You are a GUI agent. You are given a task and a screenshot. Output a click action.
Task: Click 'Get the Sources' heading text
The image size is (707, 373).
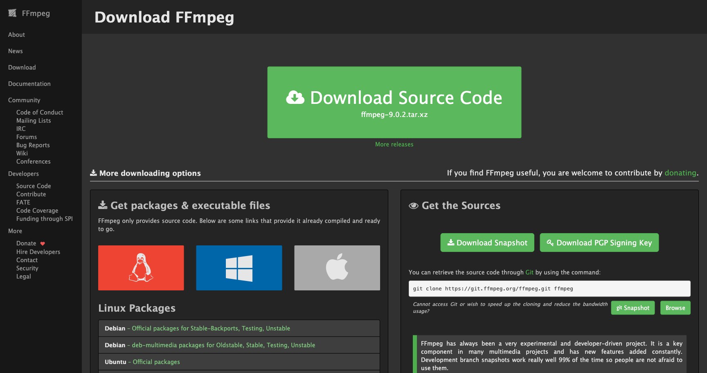coord(461,205)
